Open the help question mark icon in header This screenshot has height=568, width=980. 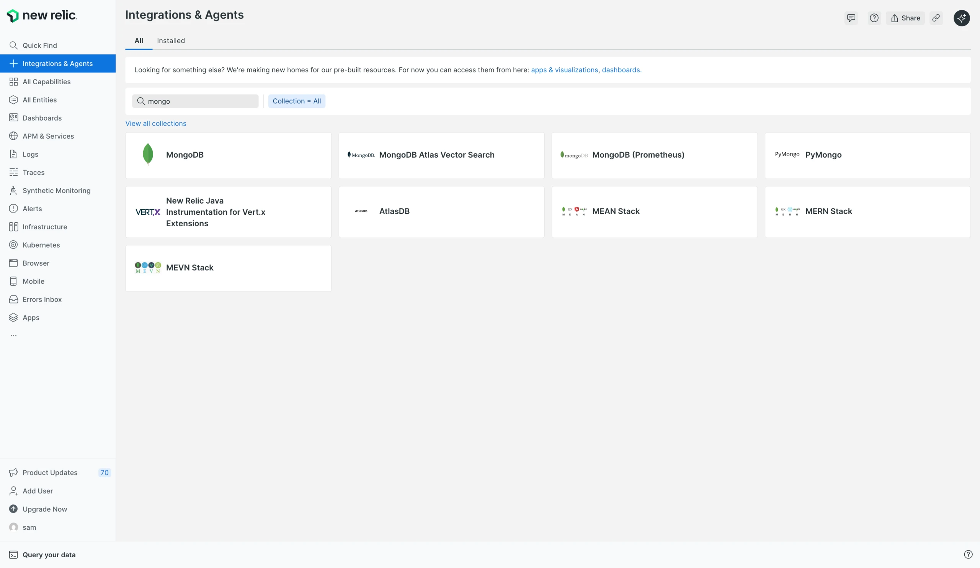click(874, 18)
